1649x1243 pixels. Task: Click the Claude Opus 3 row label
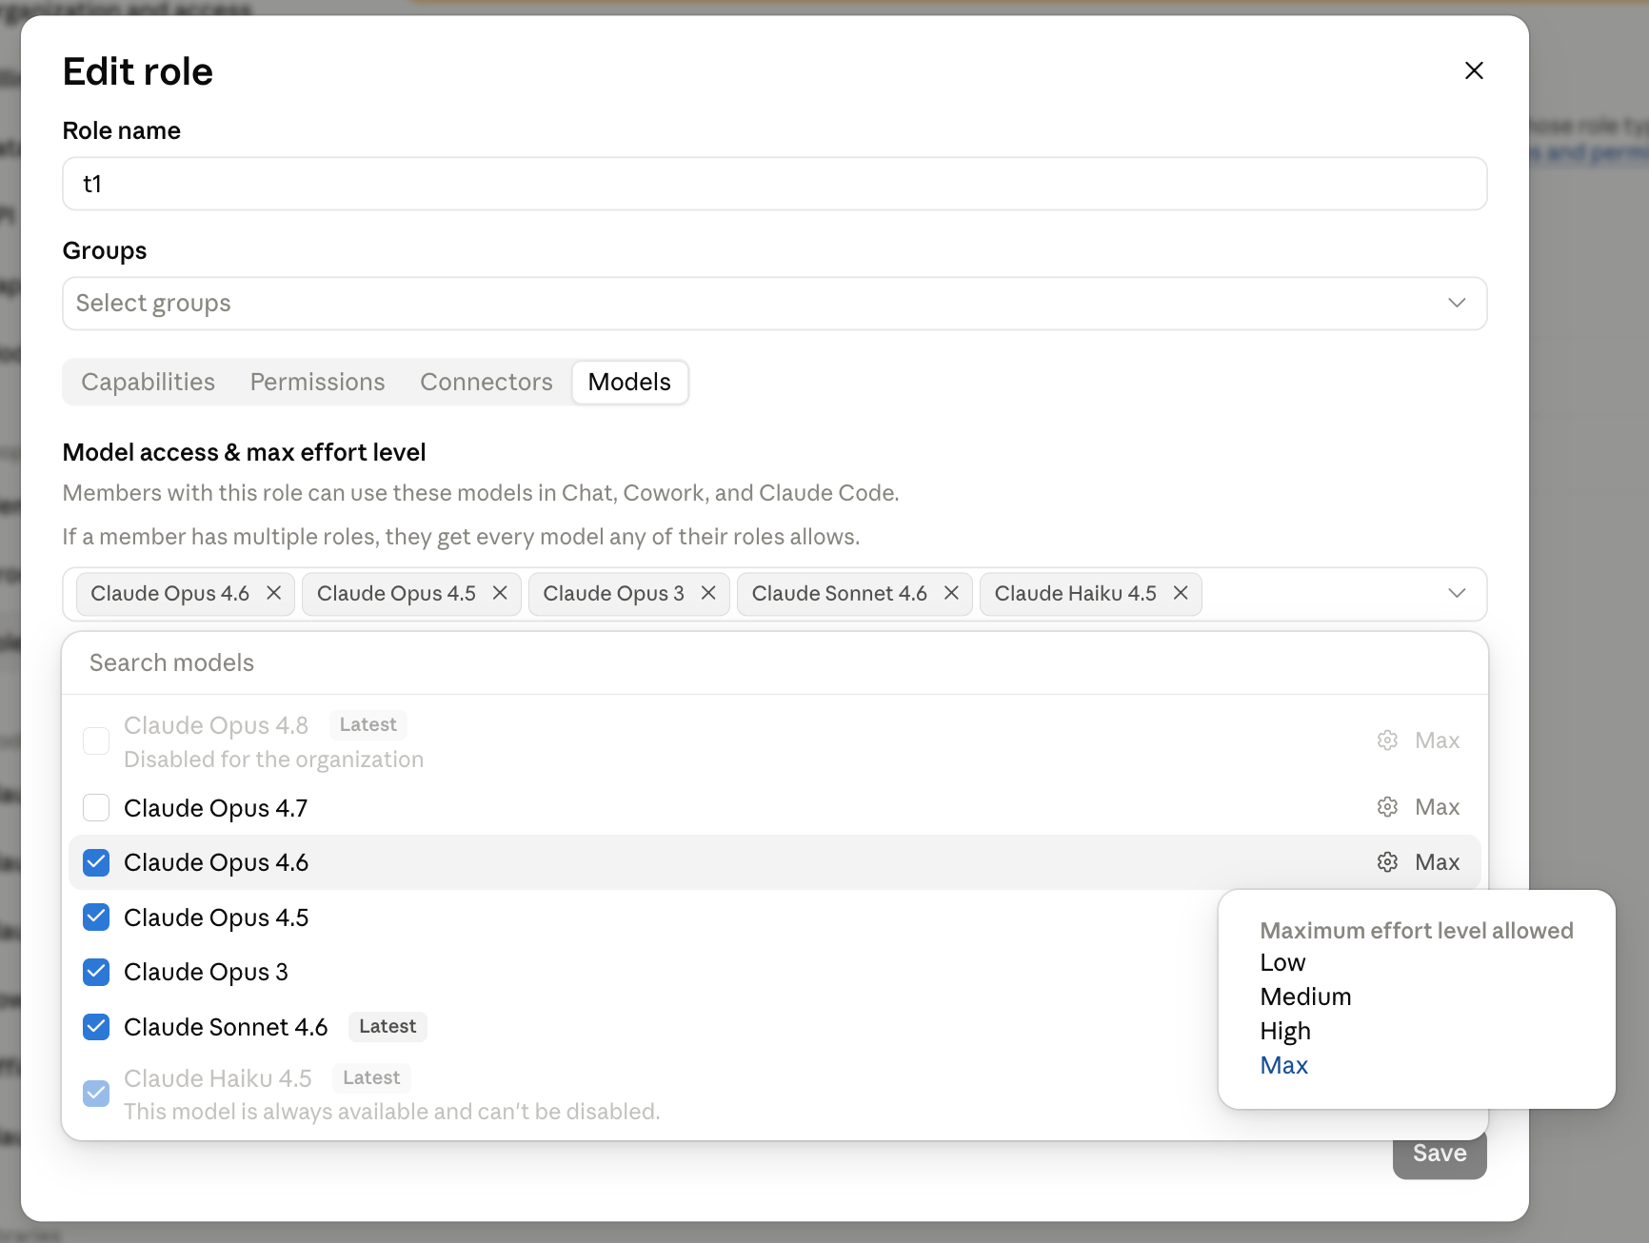tap(206, 972)
